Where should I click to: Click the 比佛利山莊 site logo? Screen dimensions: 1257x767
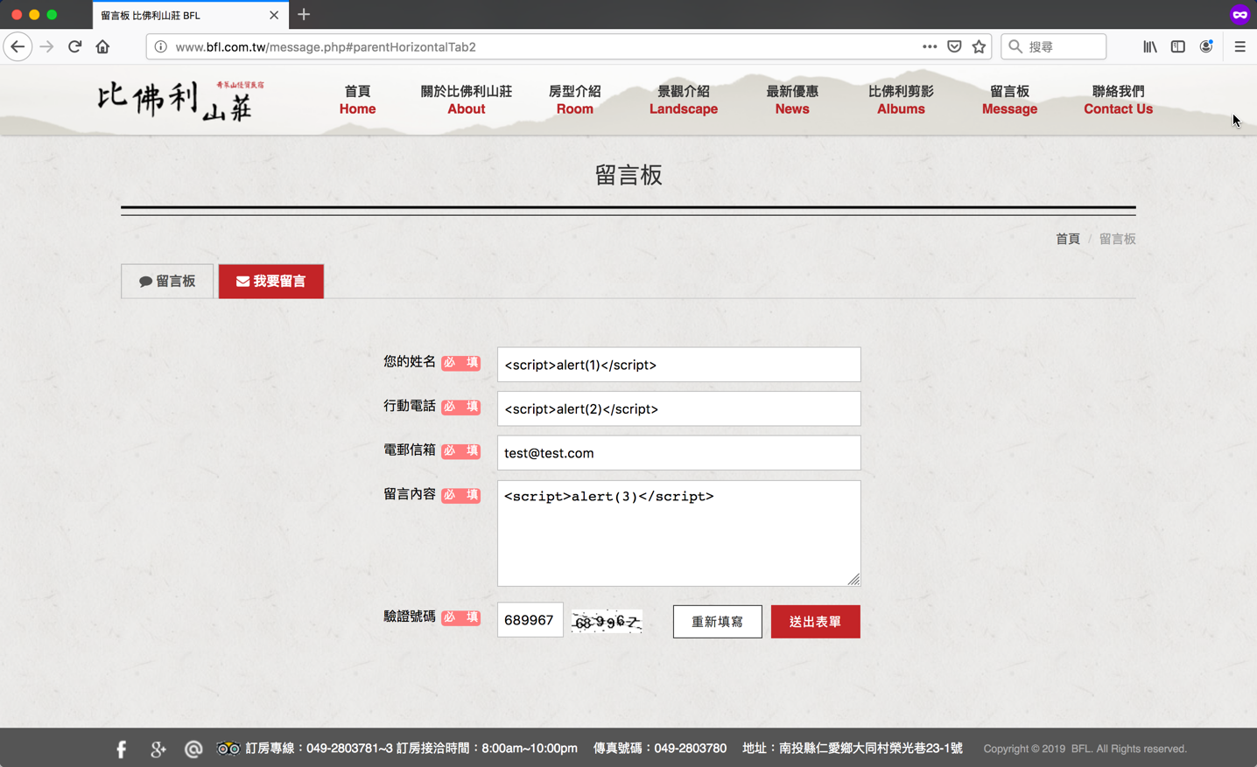point(180,100)
